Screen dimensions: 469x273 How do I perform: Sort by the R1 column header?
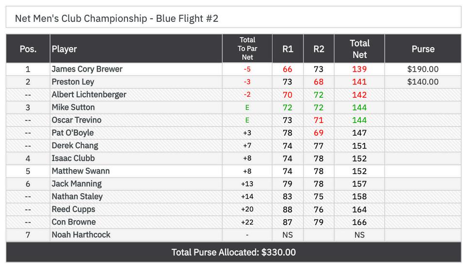coord(288,49)
